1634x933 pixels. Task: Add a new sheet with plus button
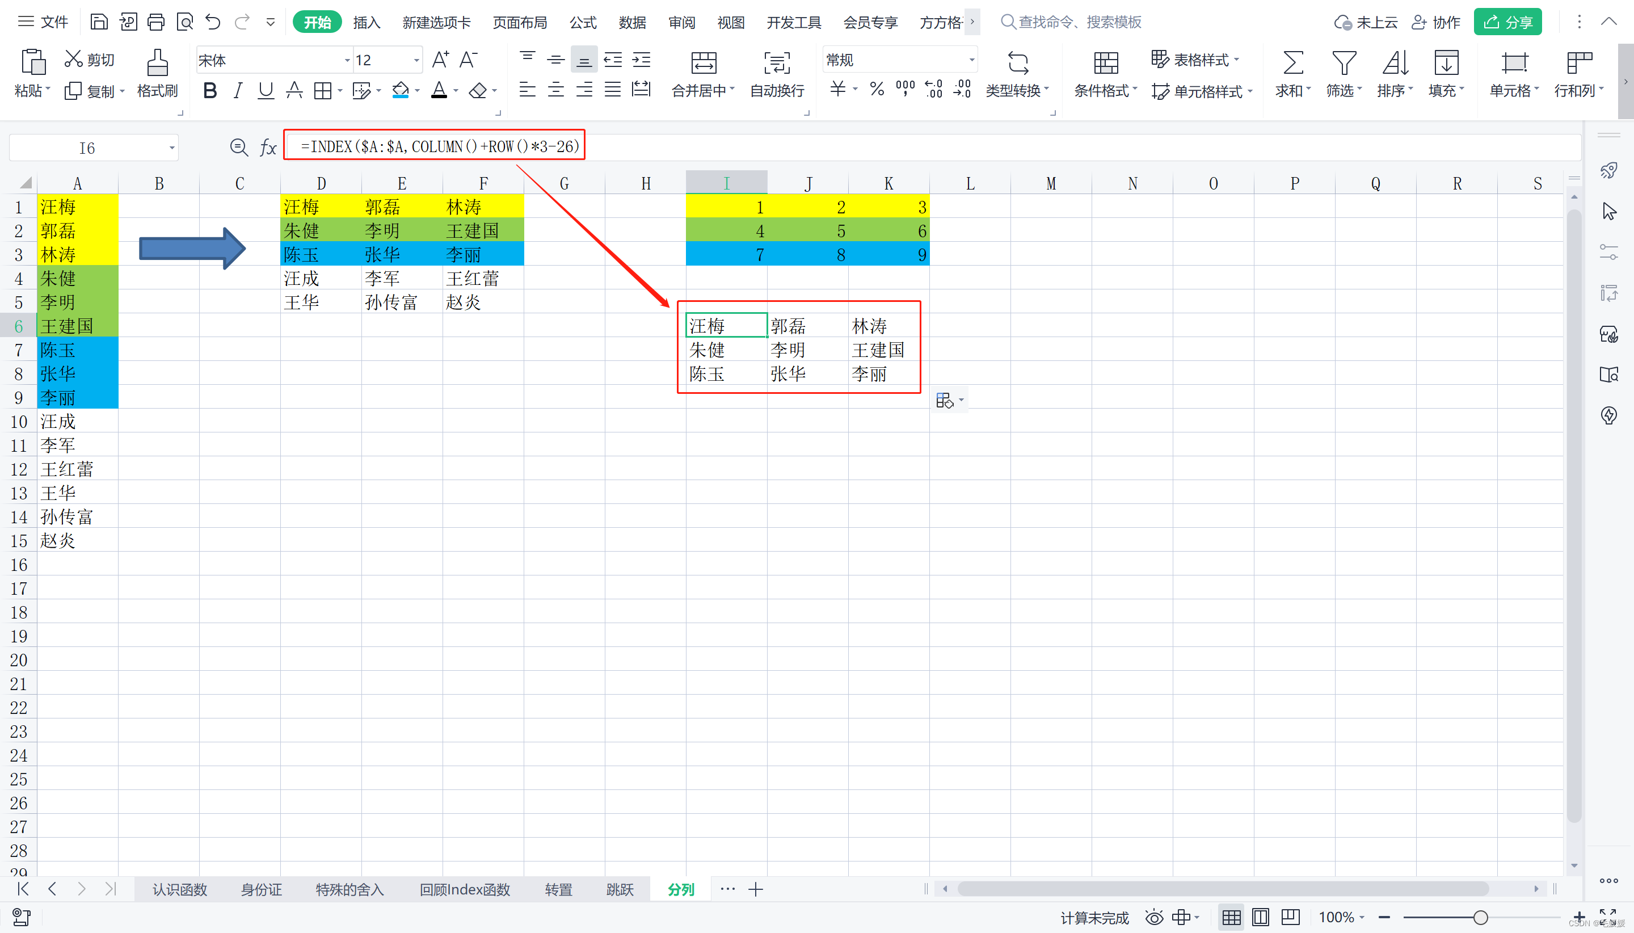pyautogui.click(x=756, y=889)
